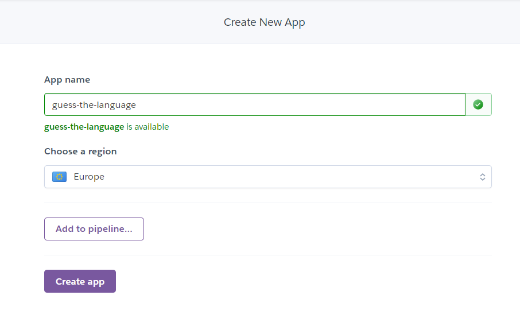Image resolution: width=520 pixels, height=334 pixels.
Task: Click the App name label
Action: pos(67,80)
